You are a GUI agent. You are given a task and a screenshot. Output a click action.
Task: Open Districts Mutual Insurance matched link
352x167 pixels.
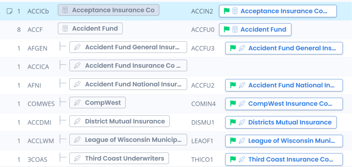(x=290, y=122)
